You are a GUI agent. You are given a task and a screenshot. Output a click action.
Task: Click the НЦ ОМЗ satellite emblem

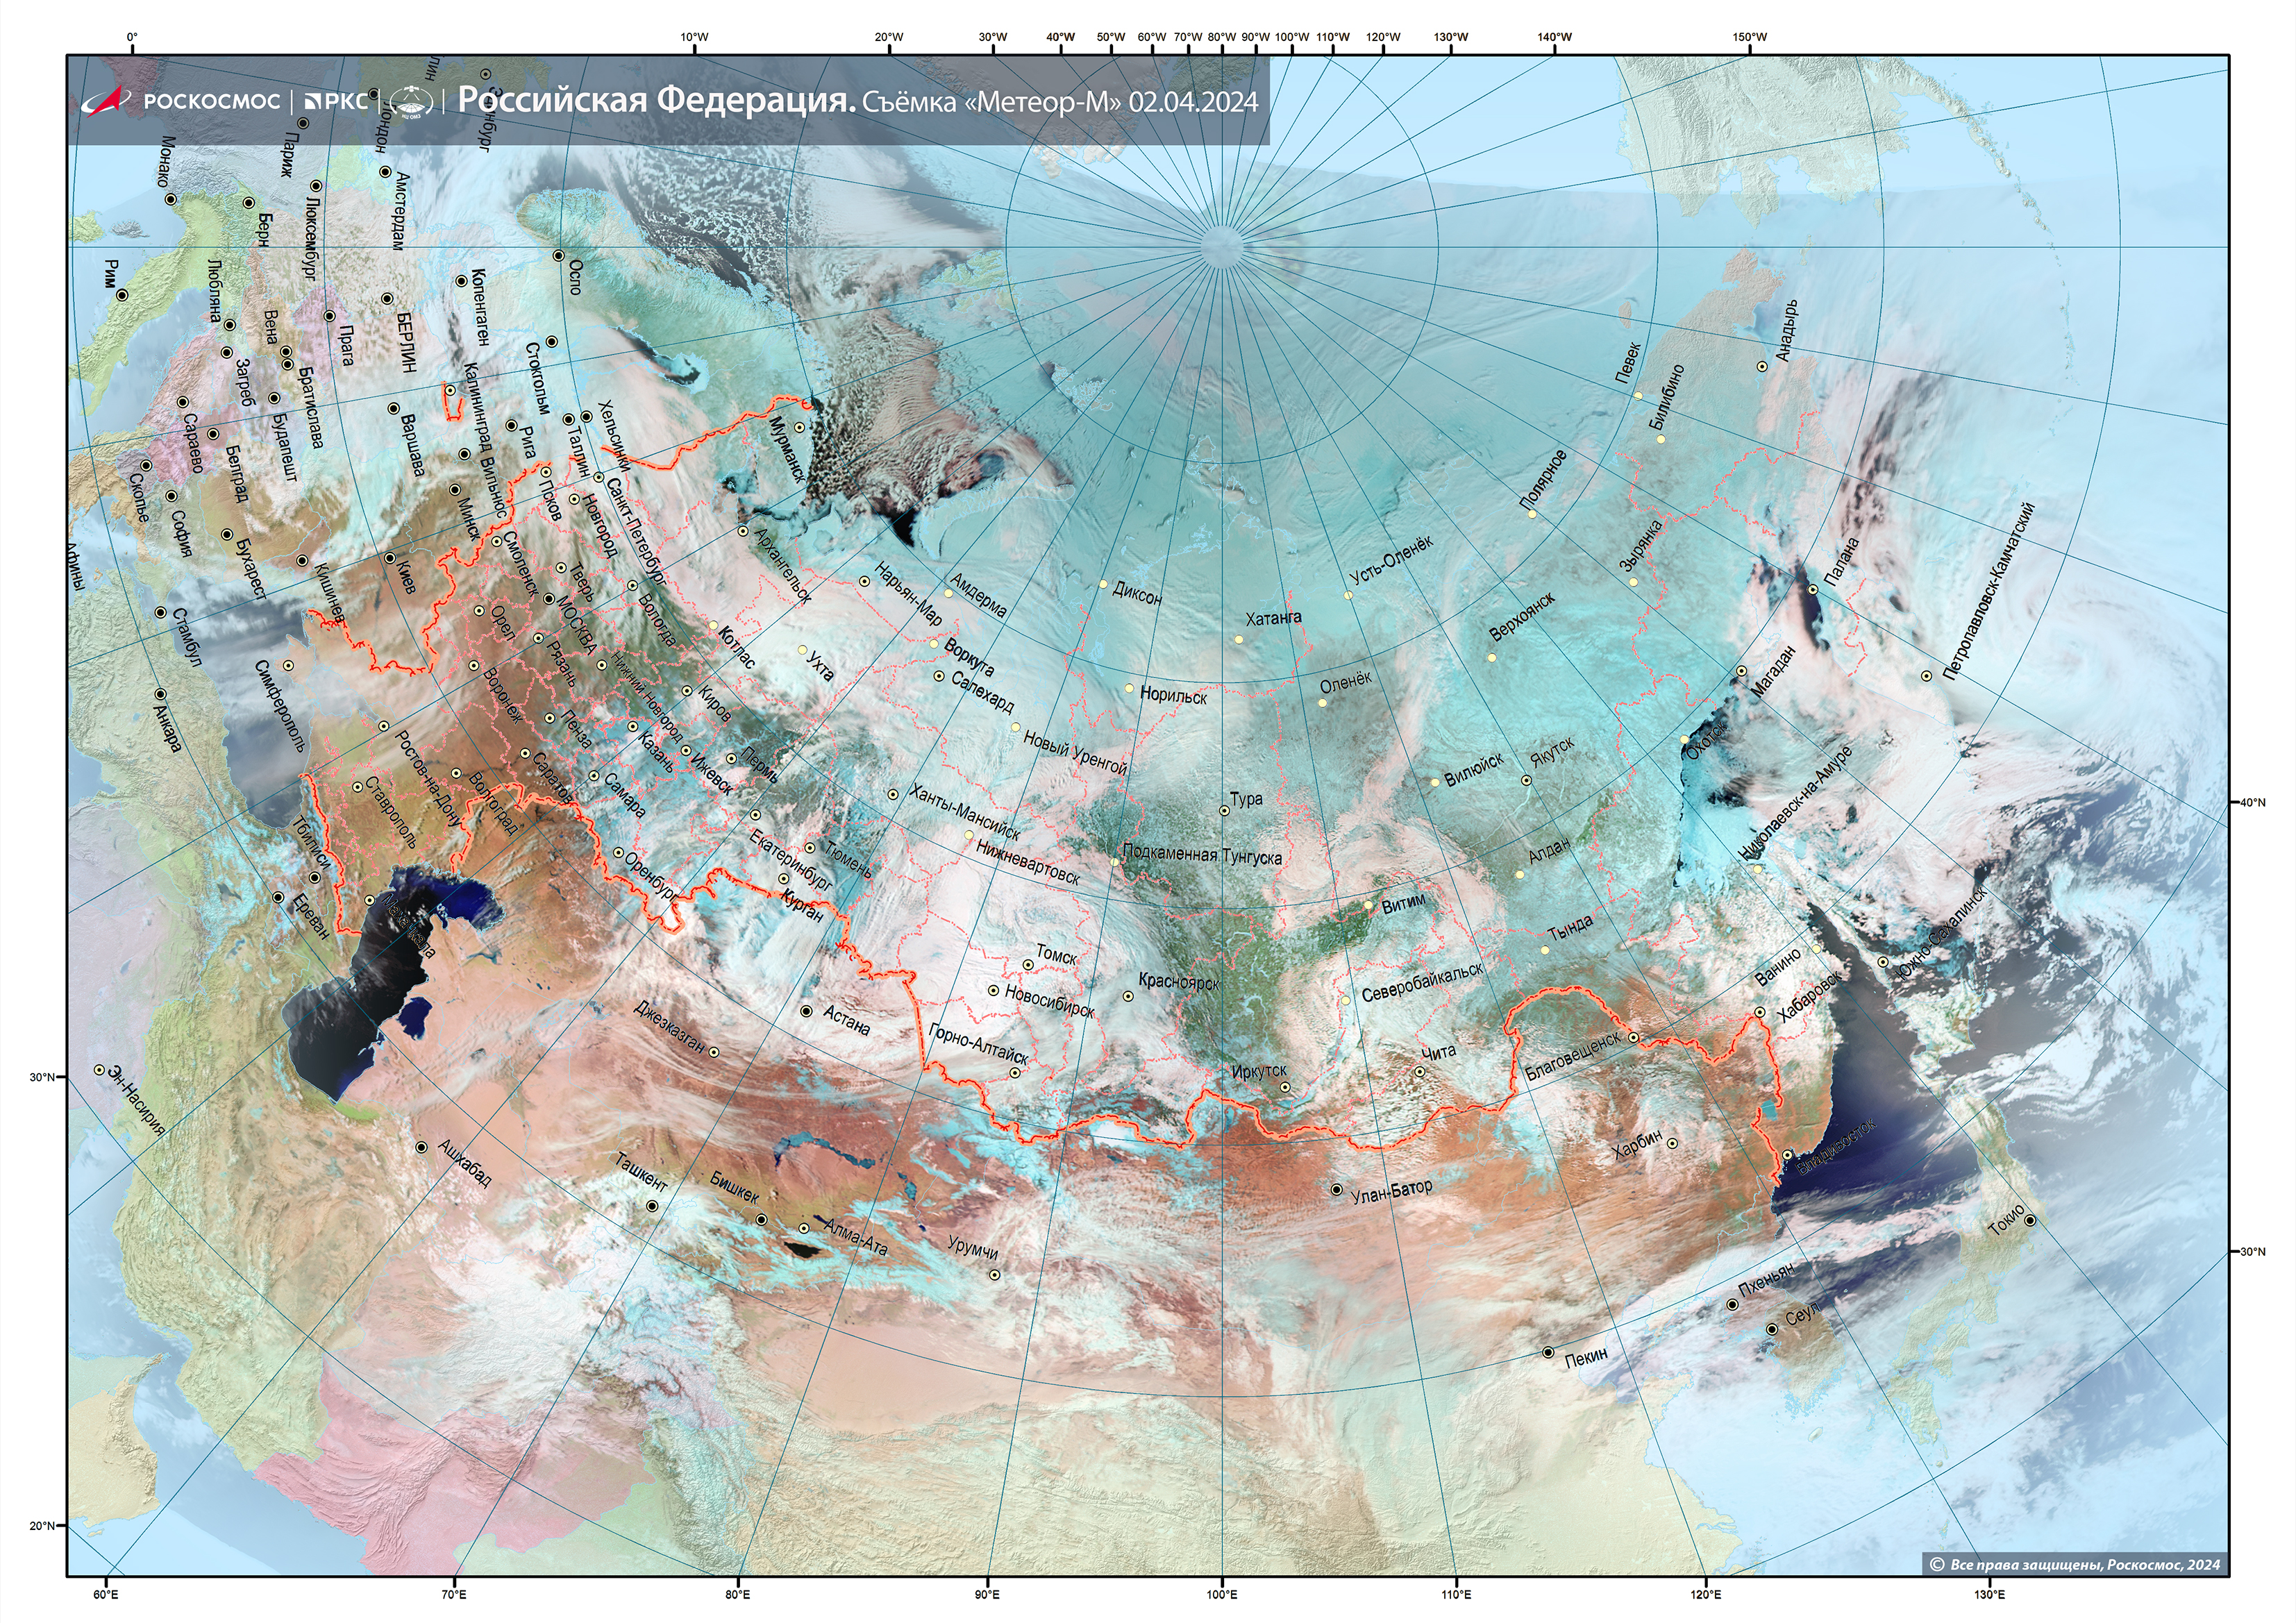[x=411, y=101]
